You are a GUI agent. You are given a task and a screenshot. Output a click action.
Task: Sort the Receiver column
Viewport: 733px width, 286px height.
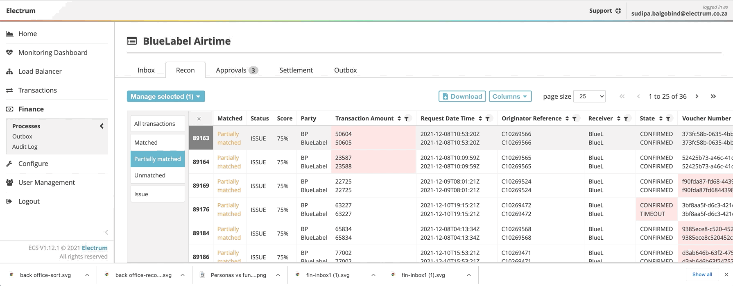(x=619, y=119)
